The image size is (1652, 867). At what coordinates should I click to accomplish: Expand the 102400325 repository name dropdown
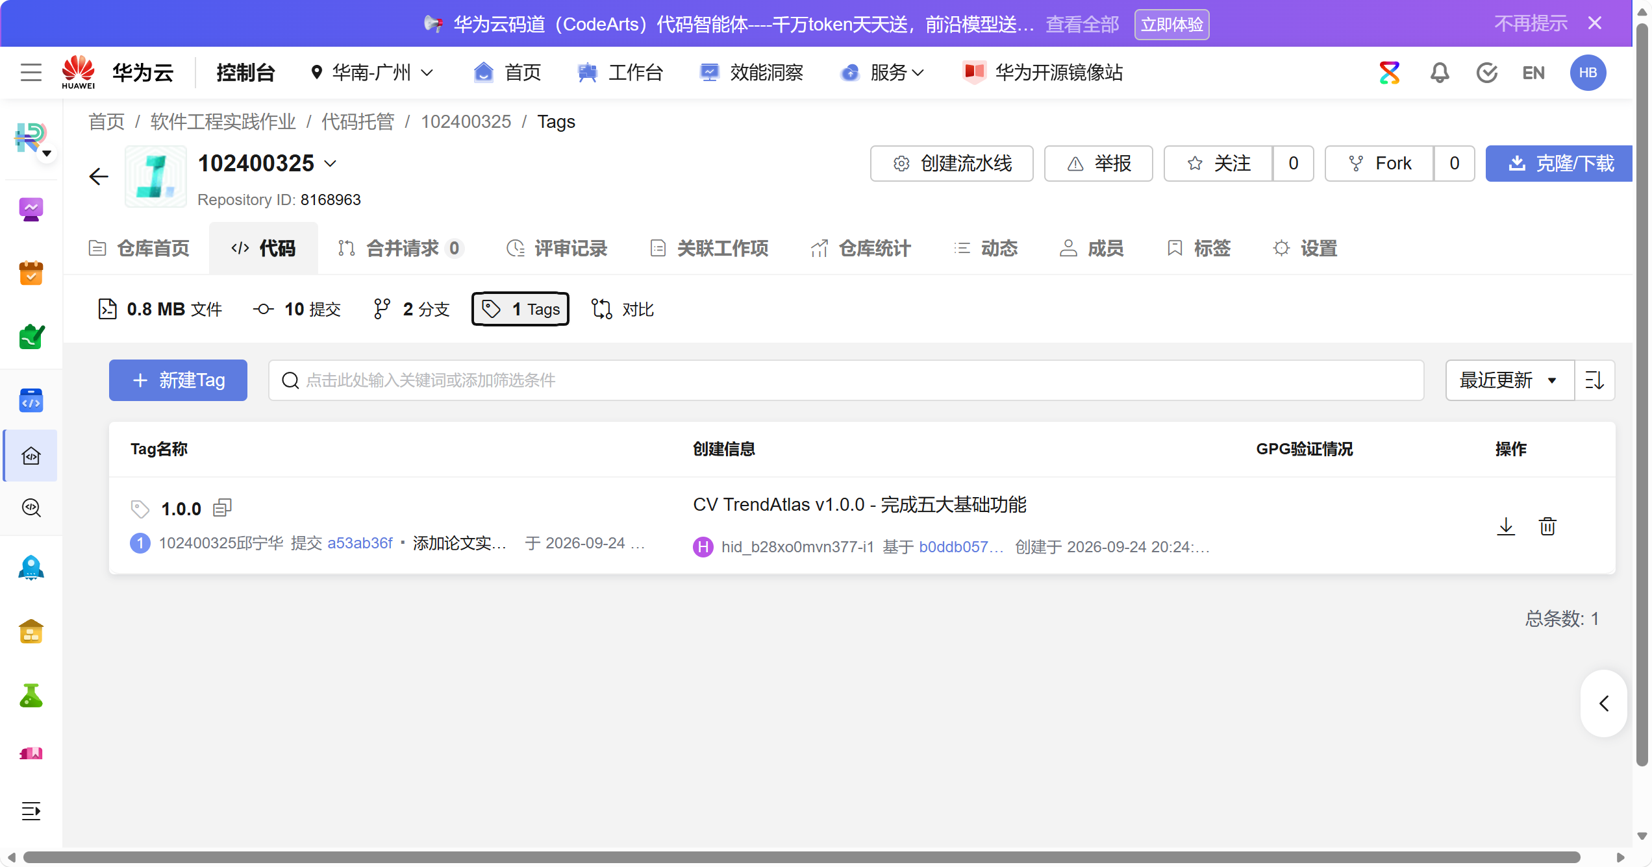[331, 164]
